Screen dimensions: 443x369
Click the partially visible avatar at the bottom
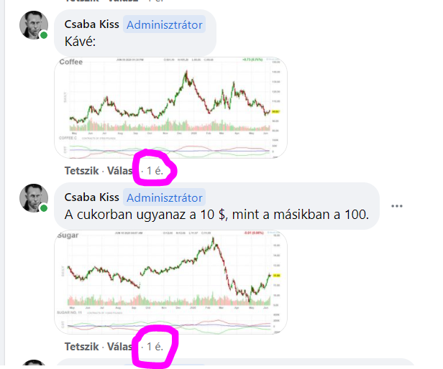34,364
